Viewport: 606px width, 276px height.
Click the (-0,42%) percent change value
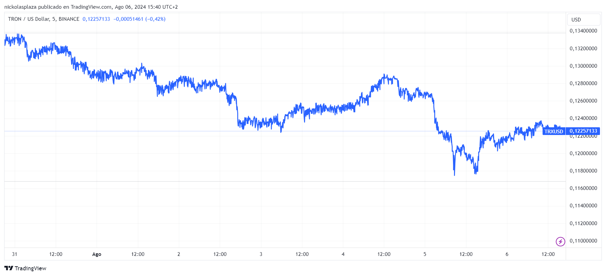coord(155,19)
